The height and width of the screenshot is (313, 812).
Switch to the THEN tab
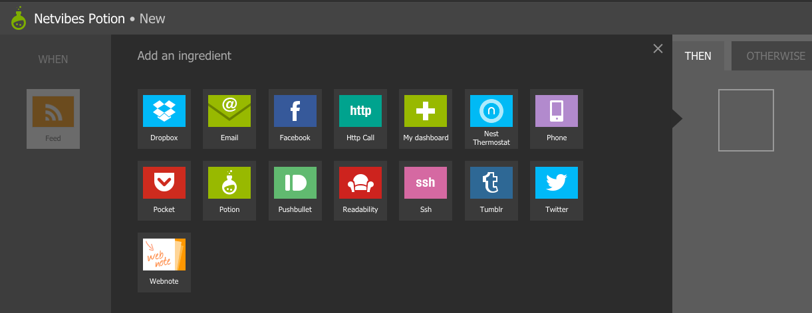(x=698, y=56)
